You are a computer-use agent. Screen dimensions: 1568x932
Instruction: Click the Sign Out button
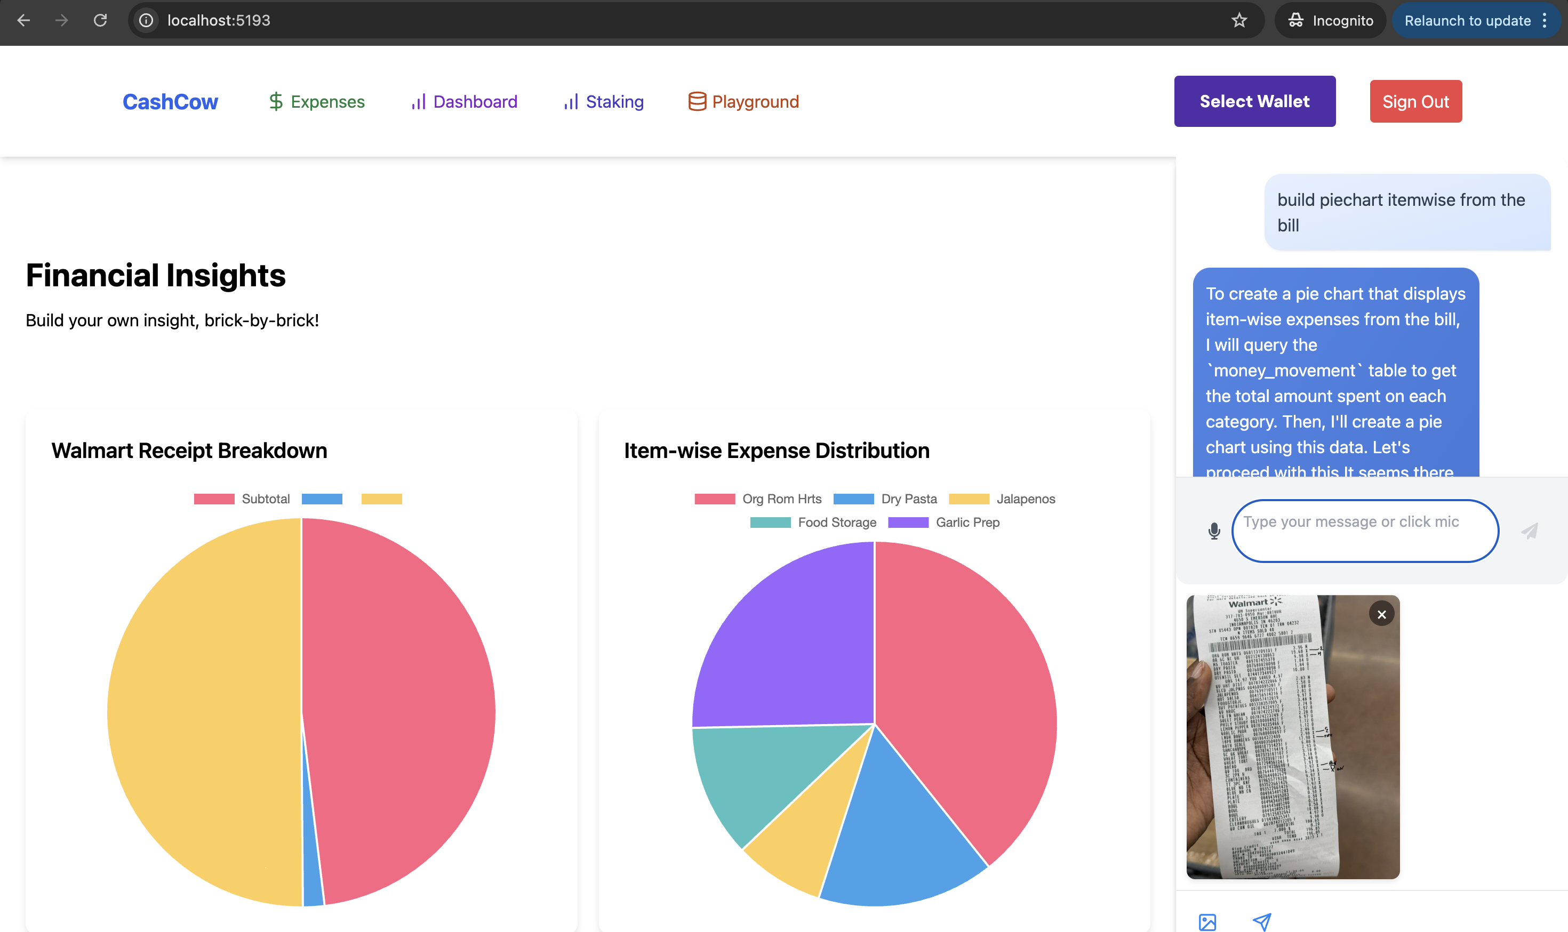coord(1415,101)
